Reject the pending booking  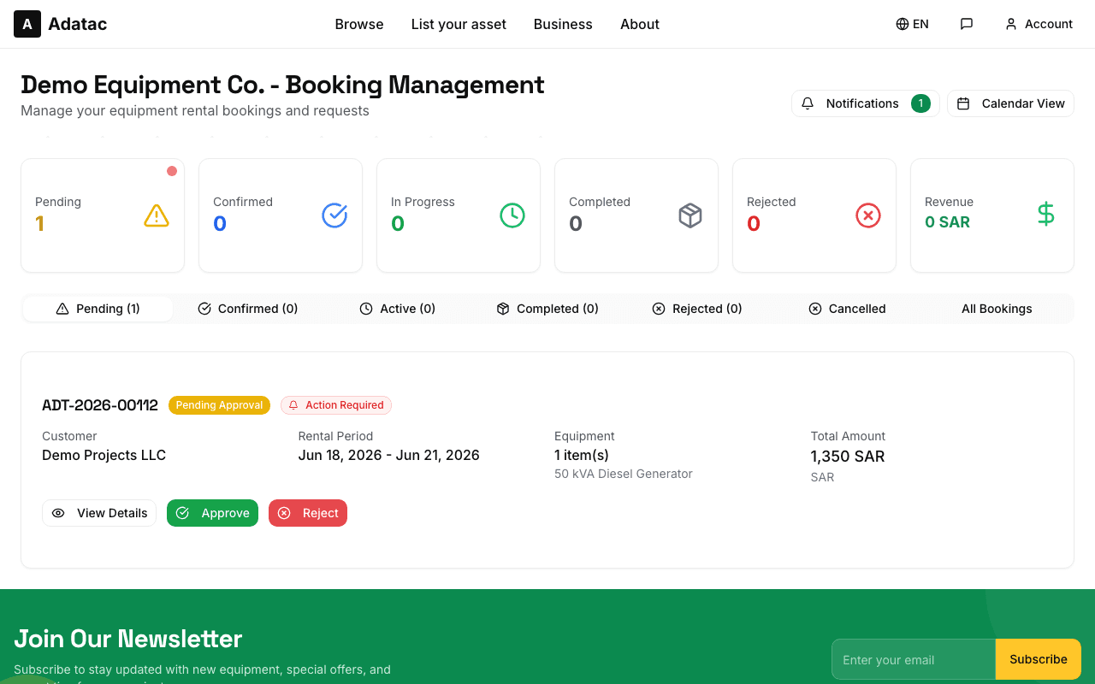click(x=308, y=513)
